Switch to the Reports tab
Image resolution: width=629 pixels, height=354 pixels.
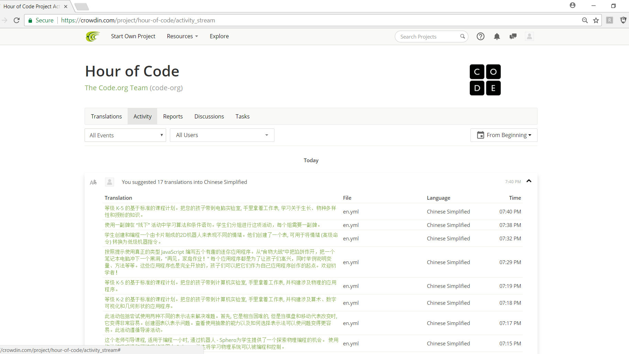click(173, 116)
